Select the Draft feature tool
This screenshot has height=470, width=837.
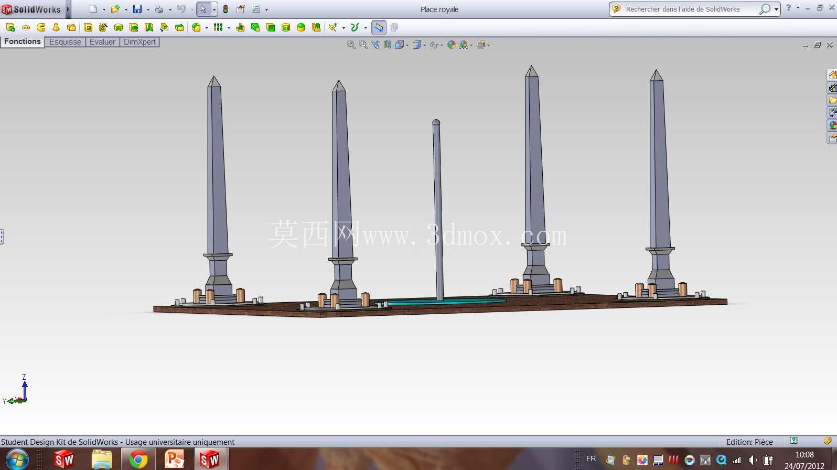[x=255, y=27]
